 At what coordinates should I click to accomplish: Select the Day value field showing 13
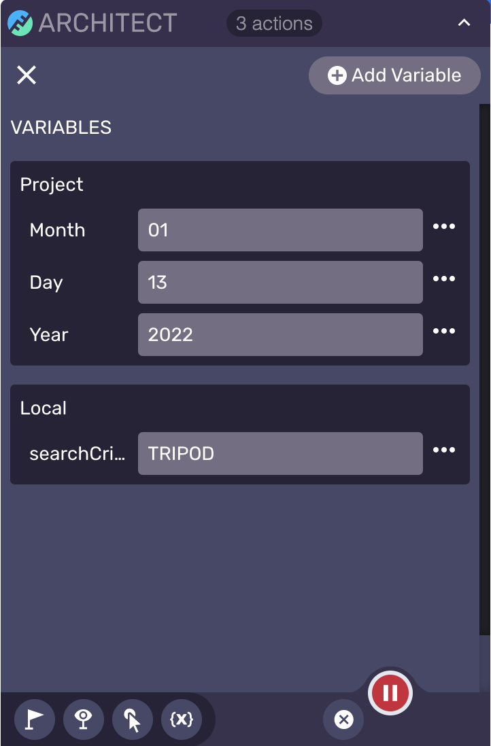pos(280,282)
